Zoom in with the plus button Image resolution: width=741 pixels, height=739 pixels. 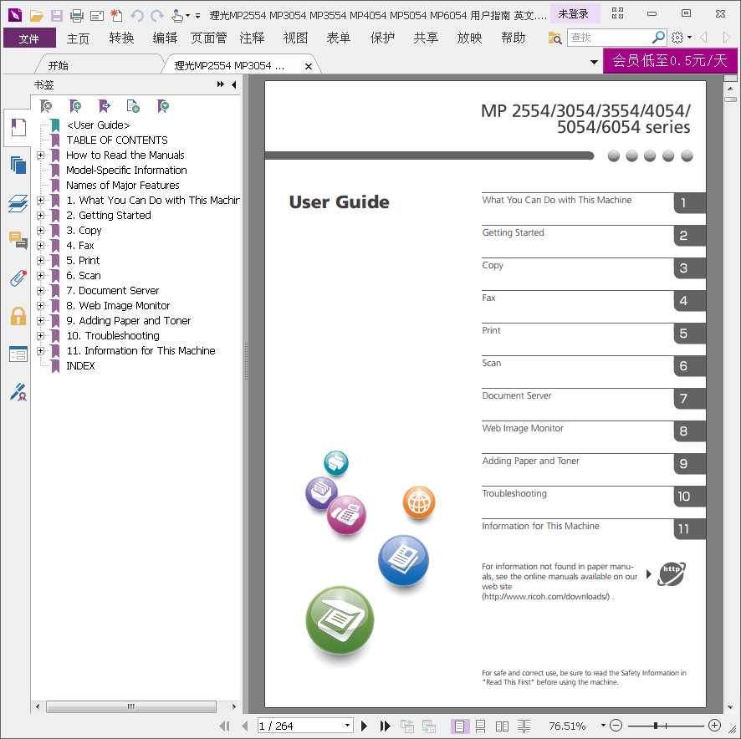(714, 726)
